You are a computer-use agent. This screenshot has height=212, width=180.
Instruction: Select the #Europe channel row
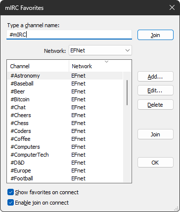pos(65,170)
